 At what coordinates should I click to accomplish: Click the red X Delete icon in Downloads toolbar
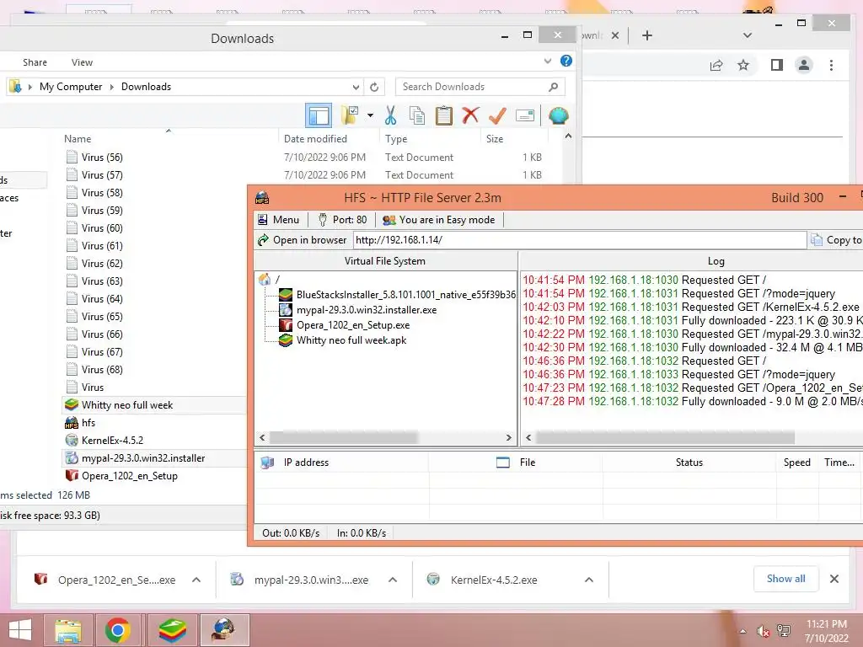pos(470,115)
